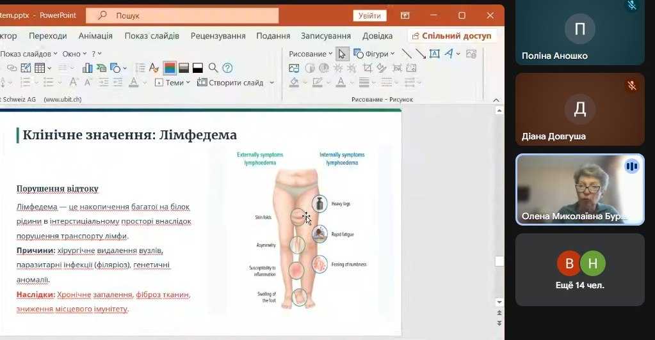Select the color view mode swatch

tap(170, 68)
